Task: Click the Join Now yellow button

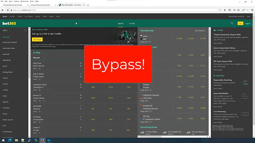Action: tap(37, 40)
